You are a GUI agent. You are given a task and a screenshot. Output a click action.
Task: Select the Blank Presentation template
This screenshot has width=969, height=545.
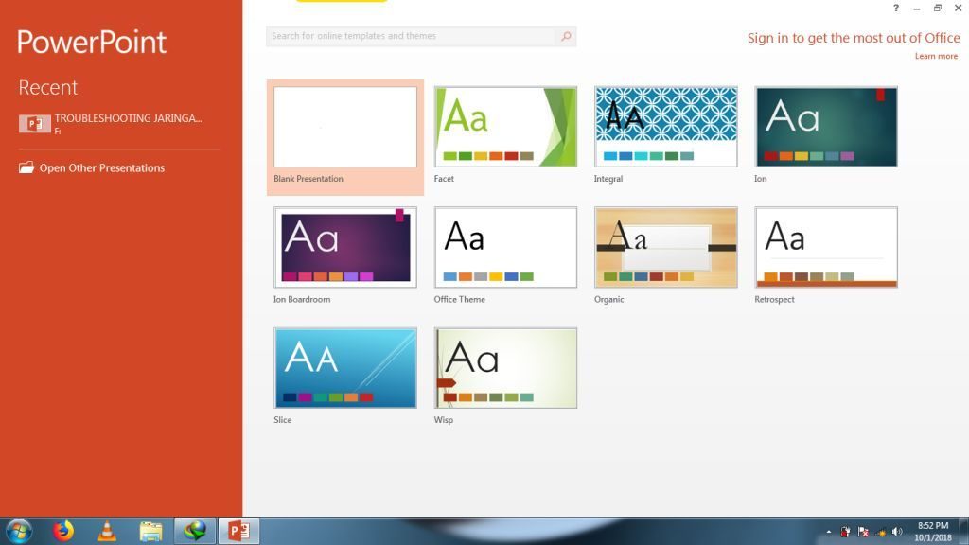345,128
